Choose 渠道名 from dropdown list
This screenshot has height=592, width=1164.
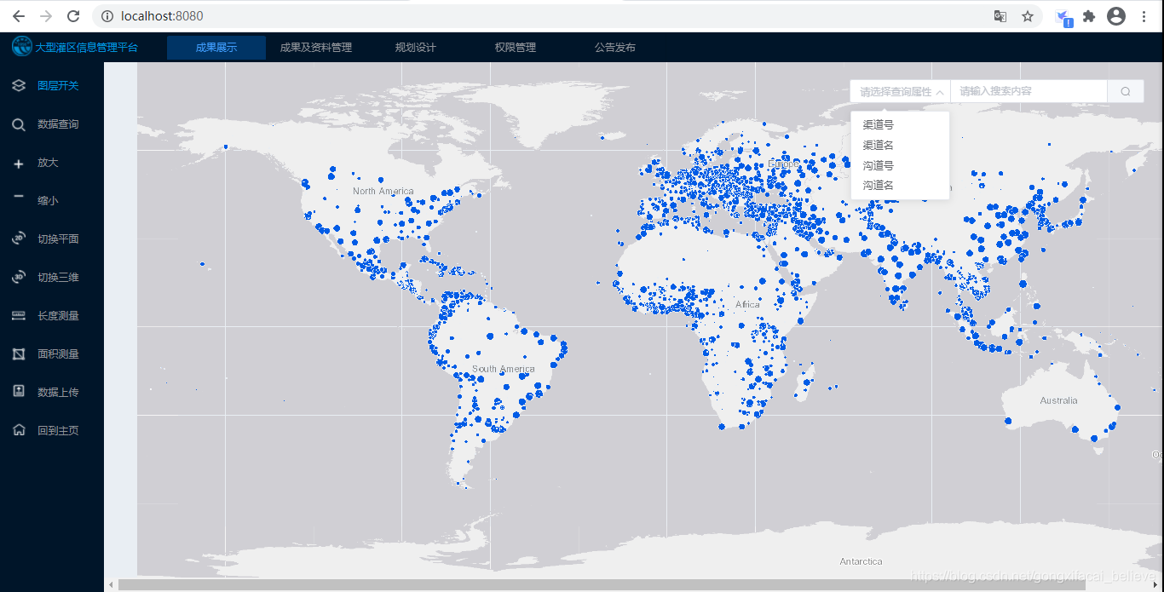pos(900,145)
